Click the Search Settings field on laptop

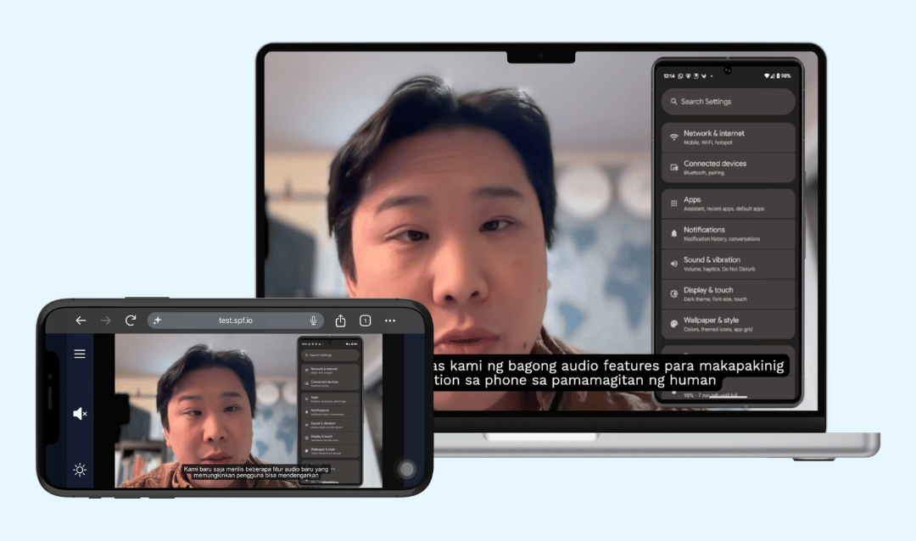click(729, 102)
